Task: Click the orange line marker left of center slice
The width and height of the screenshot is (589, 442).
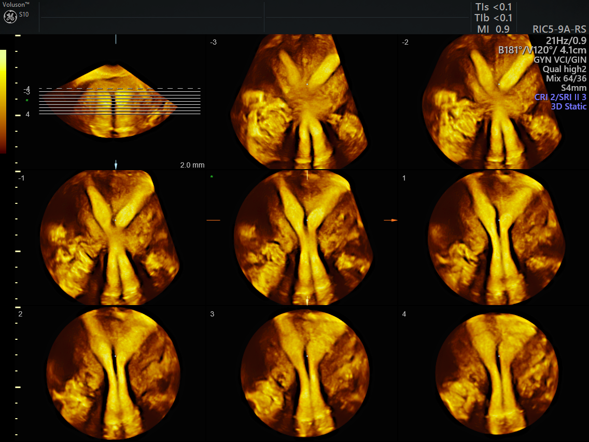Action: point(213,220)
